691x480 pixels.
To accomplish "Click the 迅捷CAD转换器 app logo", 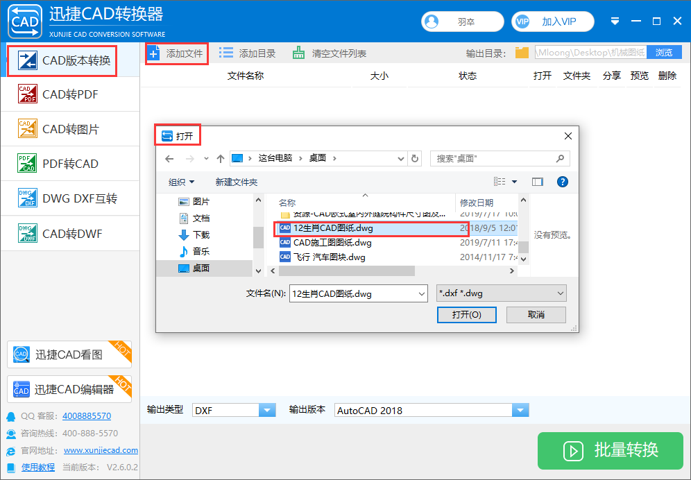I will (x=25, y=22).
